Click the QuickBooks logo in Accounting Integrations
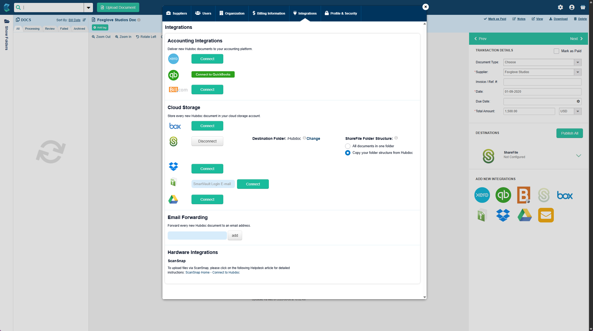Screen dimensions: 593x331 173,75
